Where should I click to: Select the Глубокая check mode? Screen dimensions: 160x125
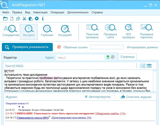pos(47,31)
